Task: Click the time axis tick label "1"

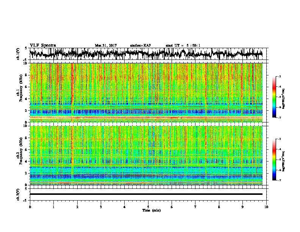Action: 54,207
